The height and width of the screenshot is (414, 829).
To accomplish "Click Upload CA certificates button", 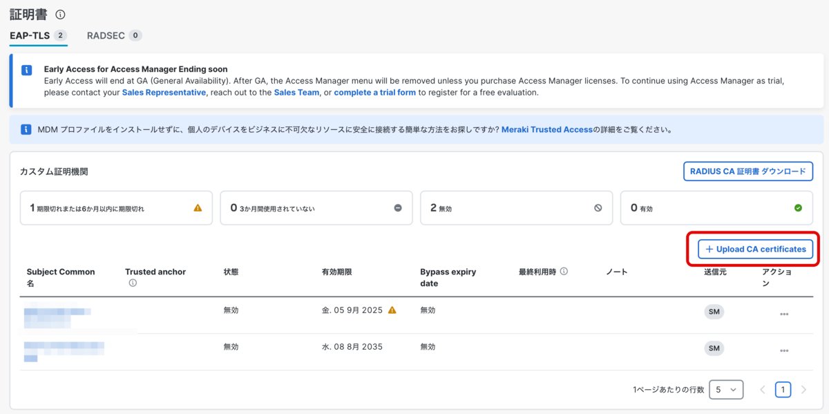I will [755, 249].
